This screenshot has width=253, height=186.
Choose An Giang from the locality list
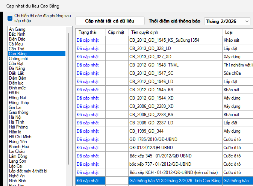(17, 29)
